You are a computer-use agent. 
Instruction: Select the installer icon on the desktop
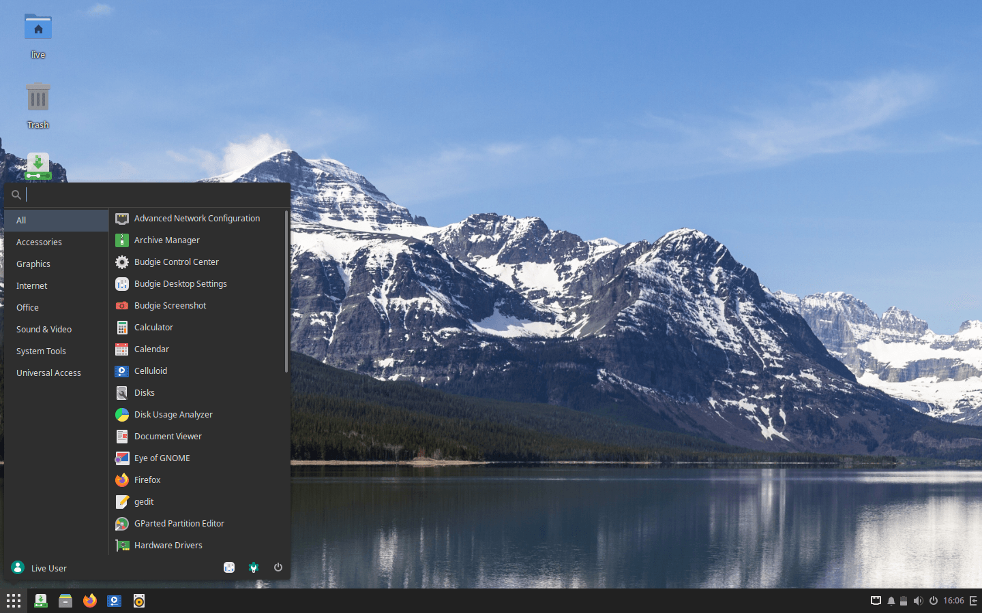click(38, 167)
